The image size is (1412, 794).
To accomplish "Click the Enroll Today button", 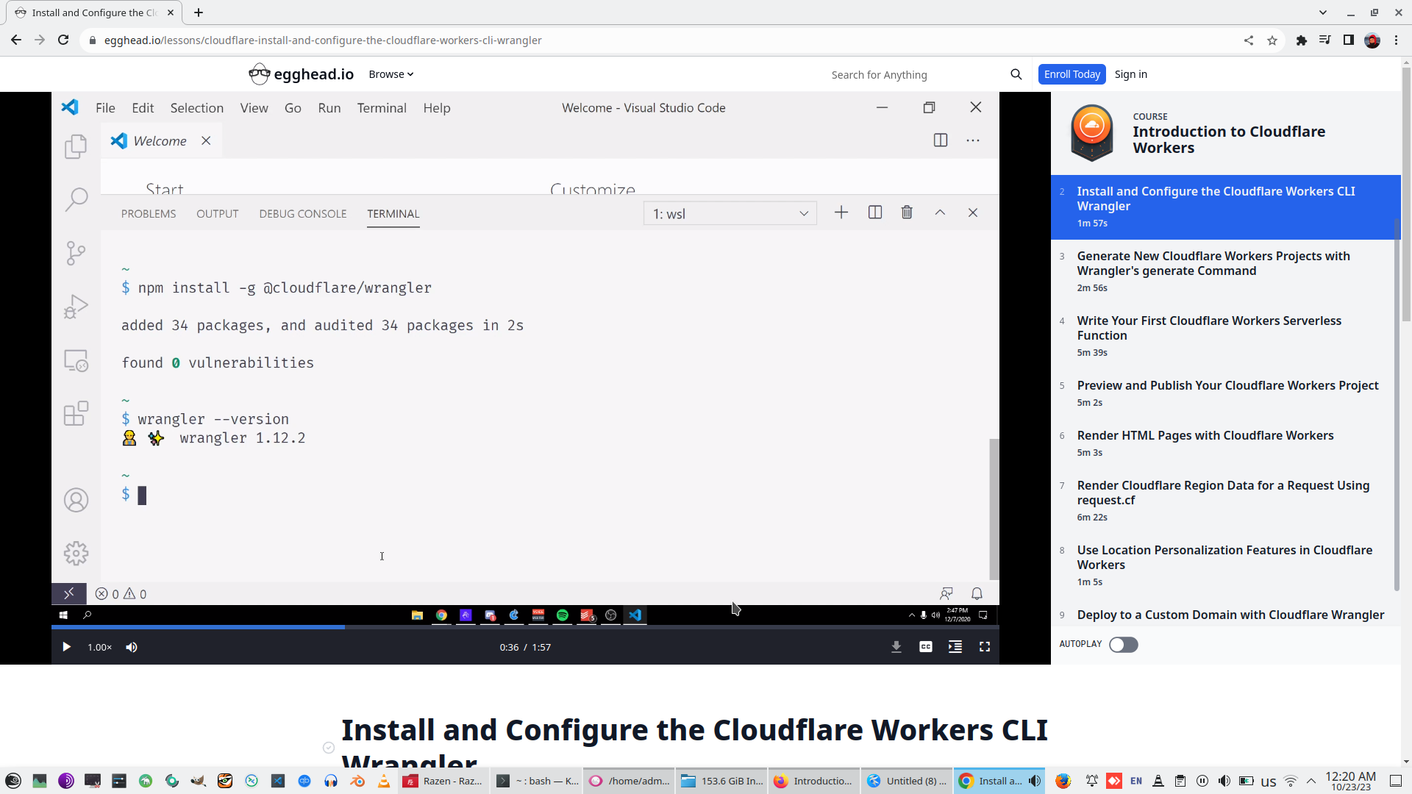I will 1072,74.
